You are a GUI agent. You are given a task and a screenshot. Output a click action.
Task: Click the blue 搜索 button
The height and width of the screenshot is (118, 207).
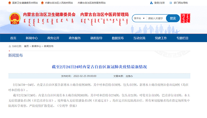tap(173, 18)
